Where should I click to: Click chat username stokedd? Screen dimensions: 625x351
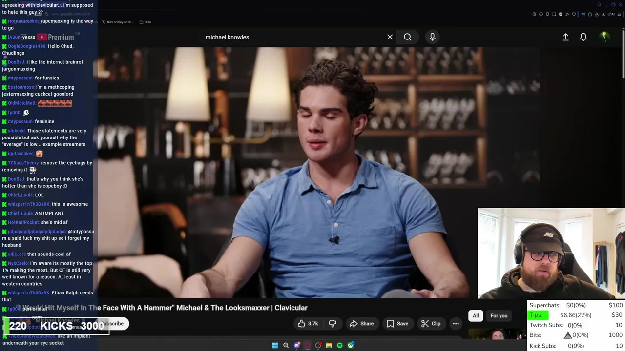16,131
